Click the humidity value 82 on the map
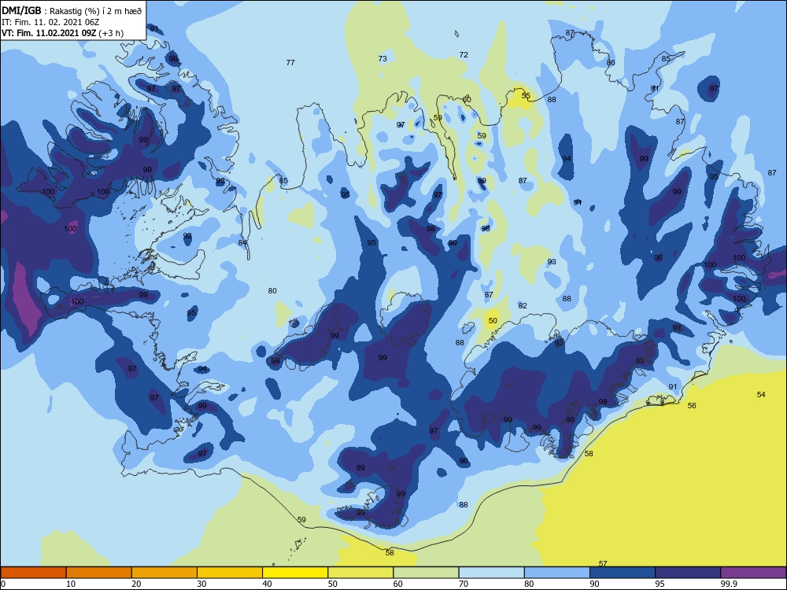This screenshot has height=590, width=787. coord(523,305)
